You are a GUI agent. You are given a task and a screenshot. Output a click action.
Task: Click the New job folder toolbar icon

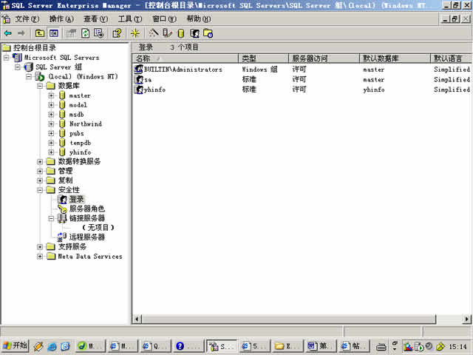(208, 33)
